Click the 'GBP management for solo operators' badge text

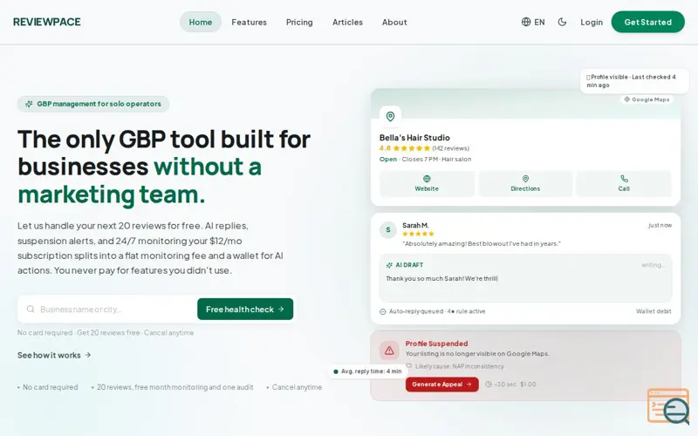pyautogui.click(x=99, y=104)
